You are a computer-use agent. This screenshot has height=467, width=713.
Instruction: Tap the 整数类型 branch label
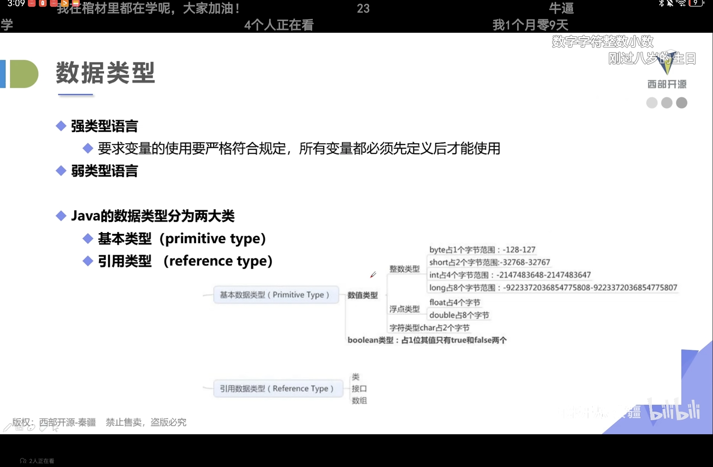click(404, 269)
